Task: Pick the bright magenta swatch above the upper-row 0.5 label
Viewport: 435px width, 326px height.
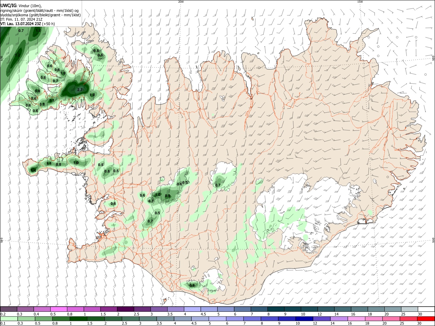Action: (x=58, y=309)
